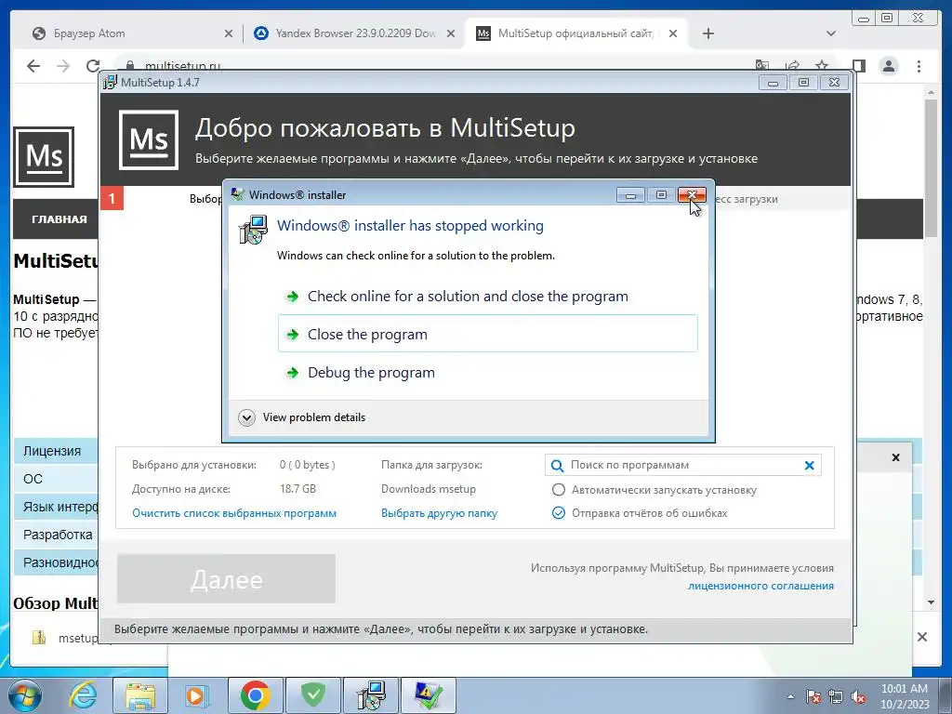Close the Yandex Browser tab
Viewport: 952px width, 714px height.
point(451,34)
